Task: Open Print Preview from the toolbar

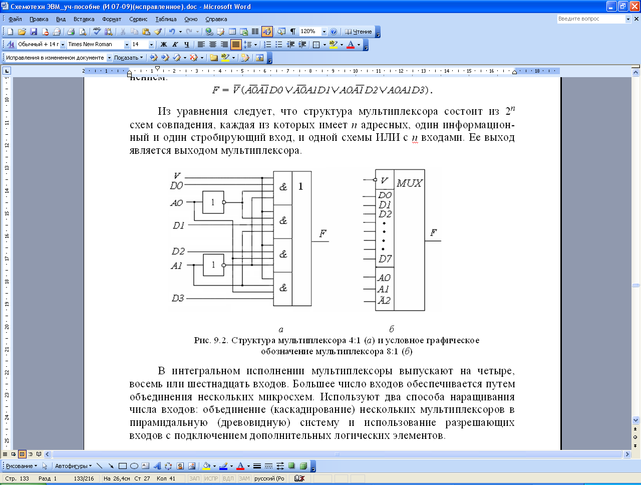Action: pyautogui.click(x=82, y=32)
